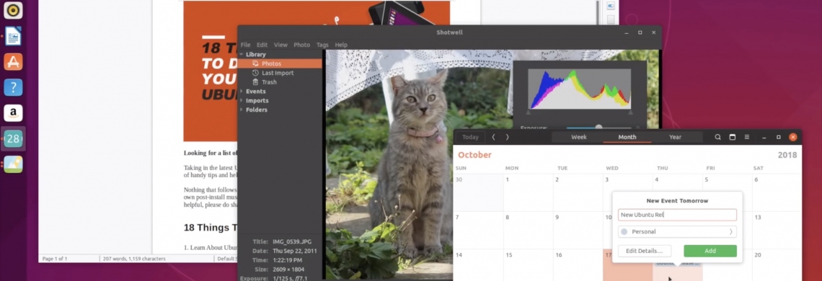Launch LibreOffice Writer dock icon

[x=13, y=36]
